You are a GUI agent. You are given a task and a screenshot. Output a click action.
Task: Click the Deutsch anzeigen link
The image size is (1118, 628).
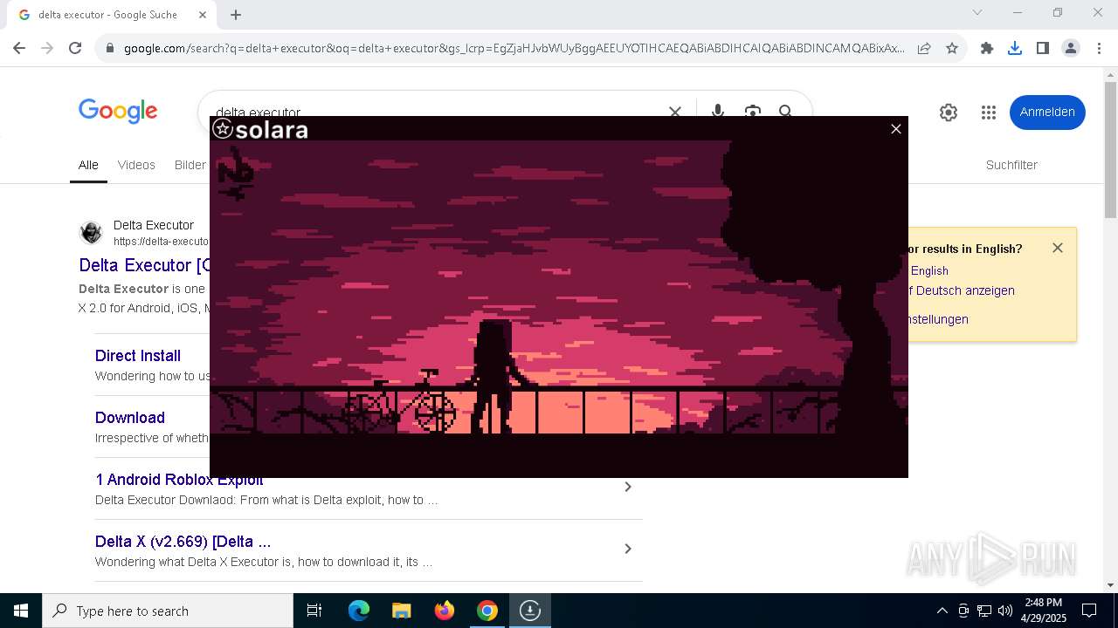961,290
